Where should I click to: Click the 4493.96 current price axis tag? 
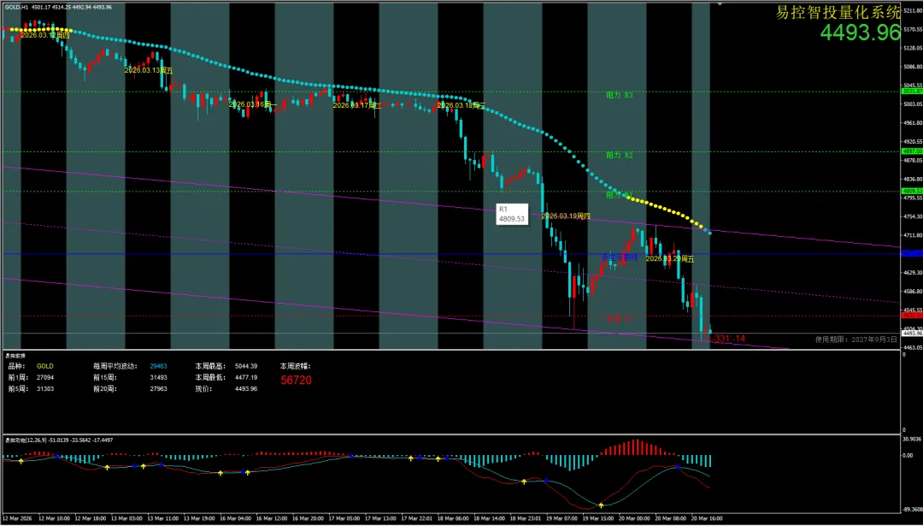click(x=912, y=334)
